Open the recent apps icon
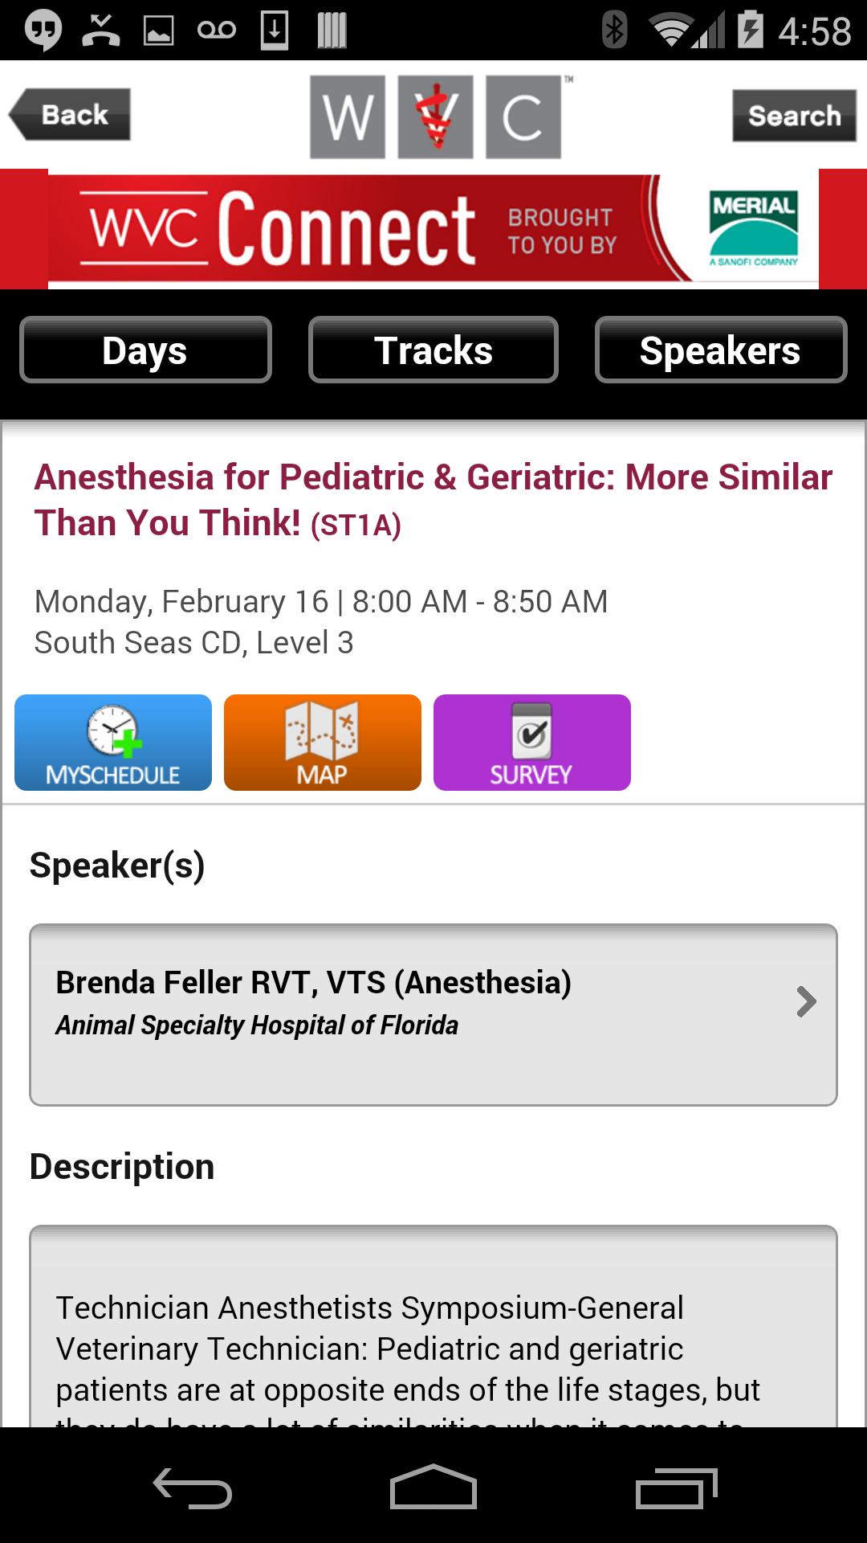 pos(676,1488)
